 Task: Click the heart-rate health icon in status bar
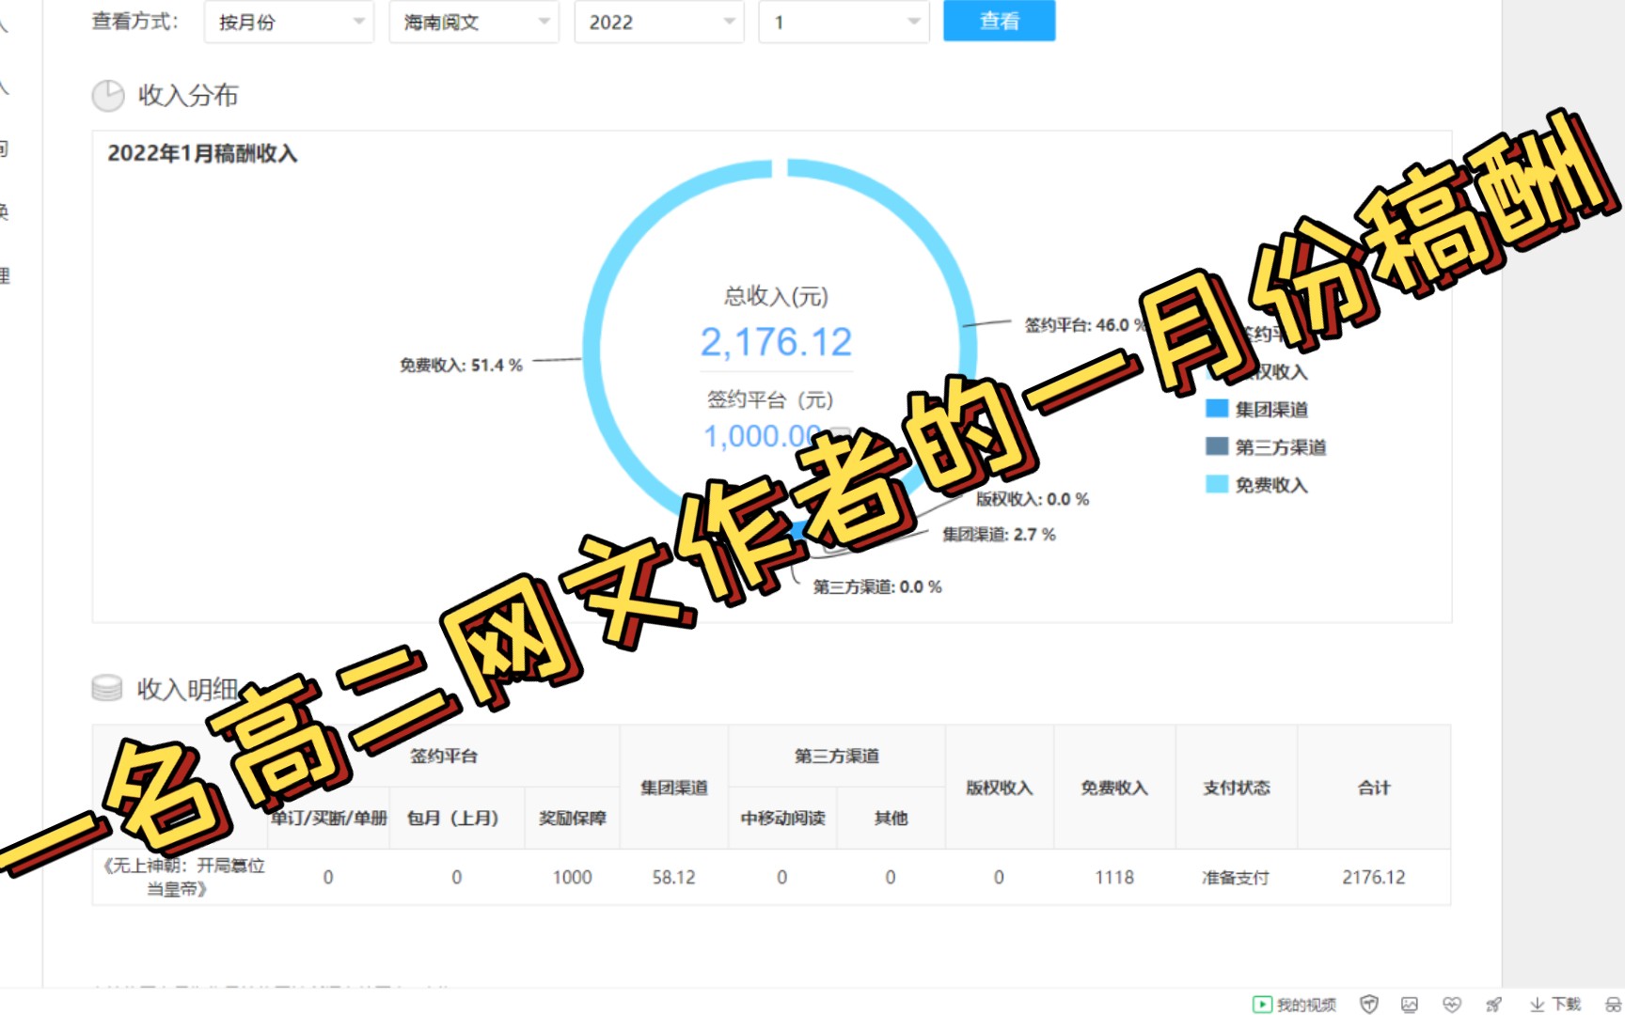[x=1452, y=1005]
